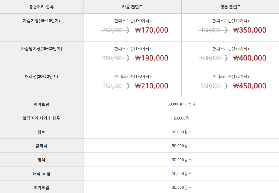Image resolution: width=279 pixels, height=193 pixels.
Task: Select the 리필 천연모 column header
Action: pos(132,7)
